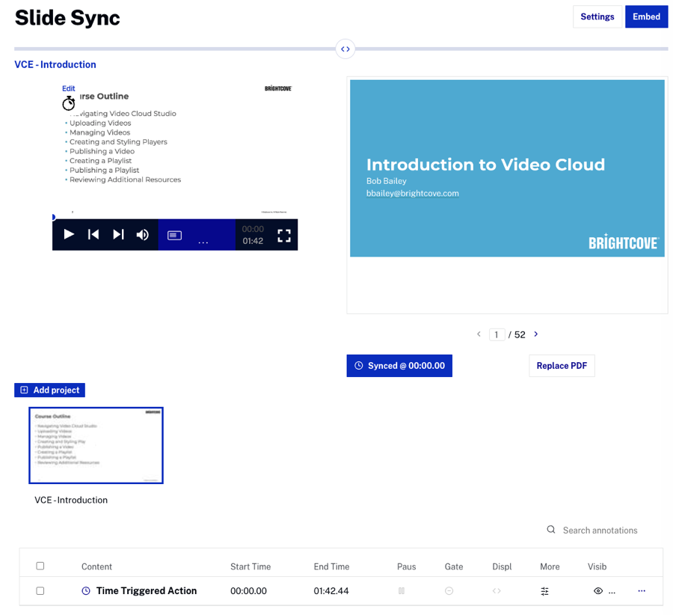Check the Time Triggered Action row checkbox
This screenshot has height=615, width=673.
click(x=40, y=591)
